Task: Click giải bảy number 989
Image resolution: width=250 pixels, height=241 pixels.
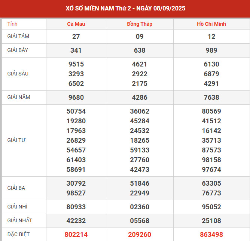Action: tap(211, 50)
